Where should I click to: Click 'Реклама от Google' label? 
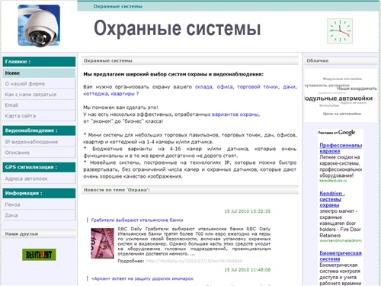tap(337, 133)
